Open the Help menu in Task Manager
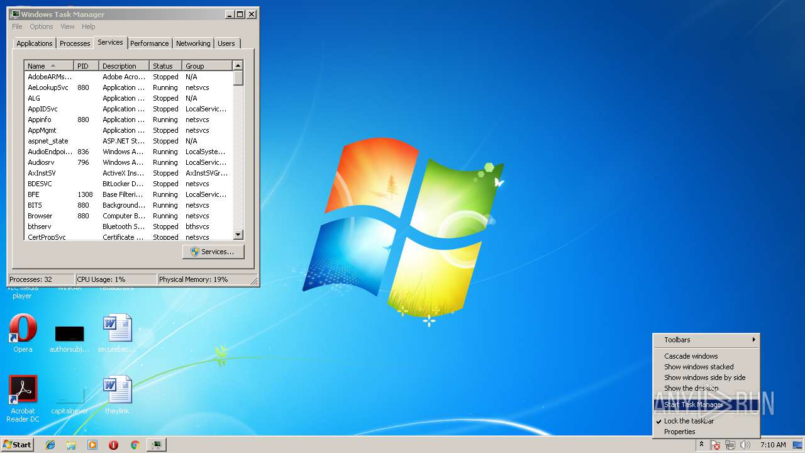 (89, 26)
